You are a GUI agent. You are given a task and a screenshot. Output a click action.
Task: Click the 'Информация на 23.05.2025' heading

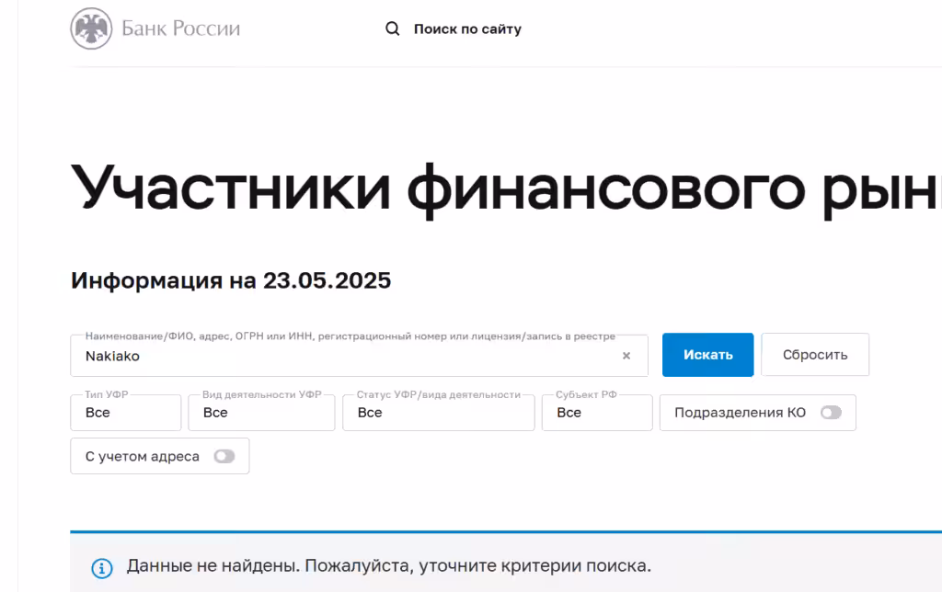tap(231, 280)
